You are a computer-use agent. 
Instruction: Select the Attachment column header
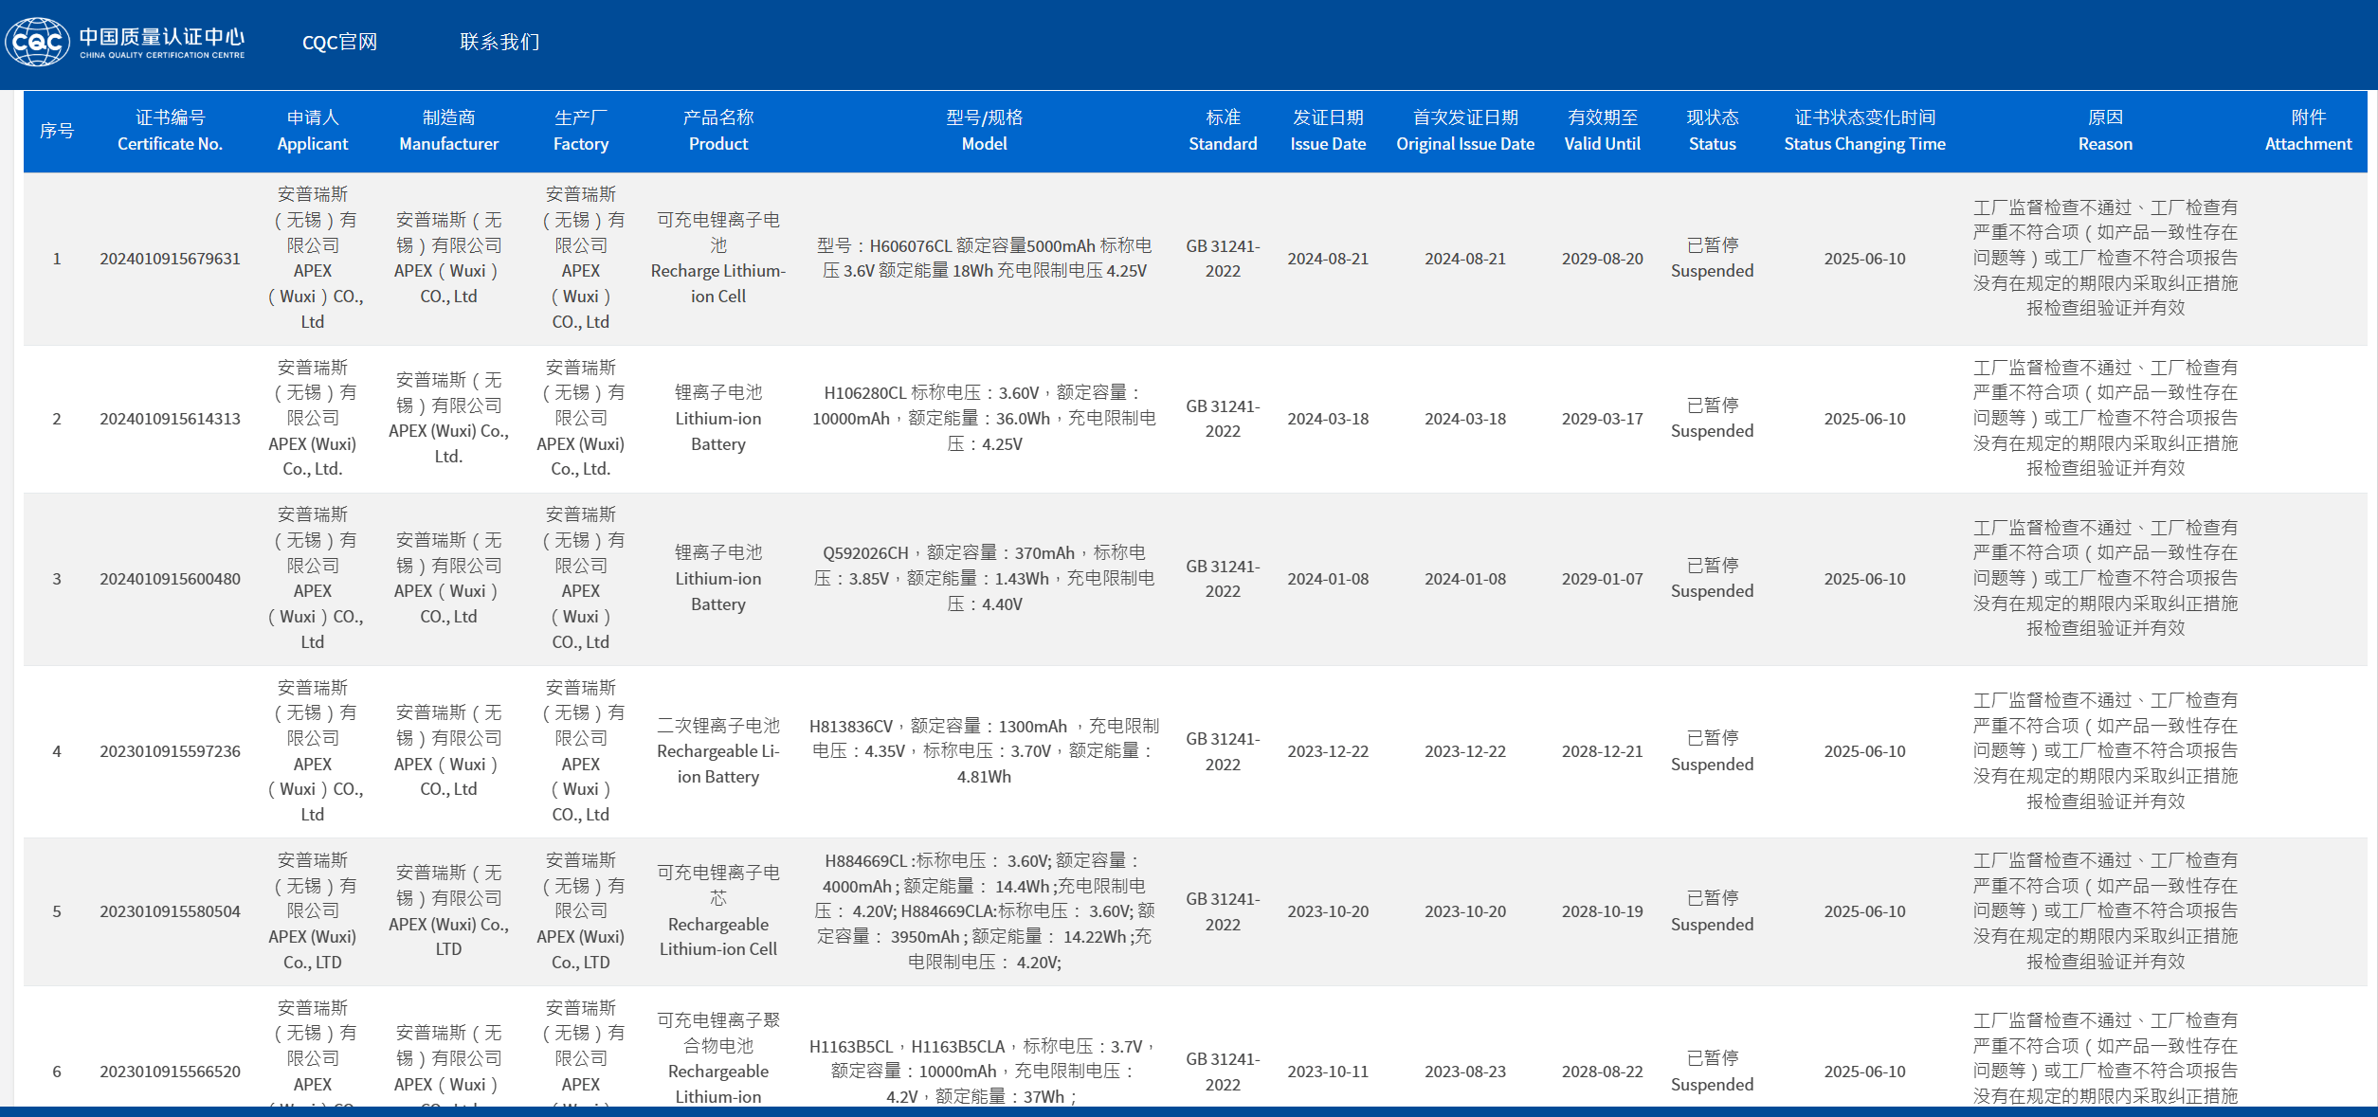tap(2308, 131)
